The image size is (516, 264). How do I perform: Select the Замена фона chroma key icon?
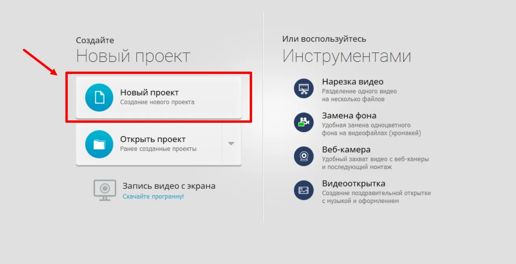pos(304,122)
